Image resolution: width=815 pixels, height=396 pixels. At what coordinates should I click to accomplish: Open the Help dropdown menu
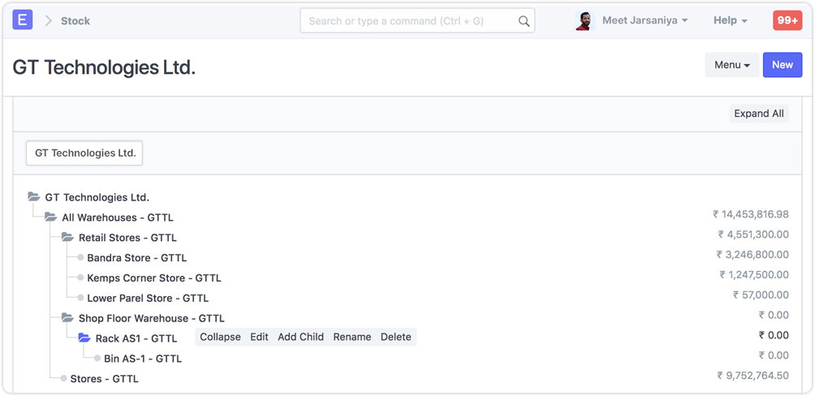tap(730, 20)
